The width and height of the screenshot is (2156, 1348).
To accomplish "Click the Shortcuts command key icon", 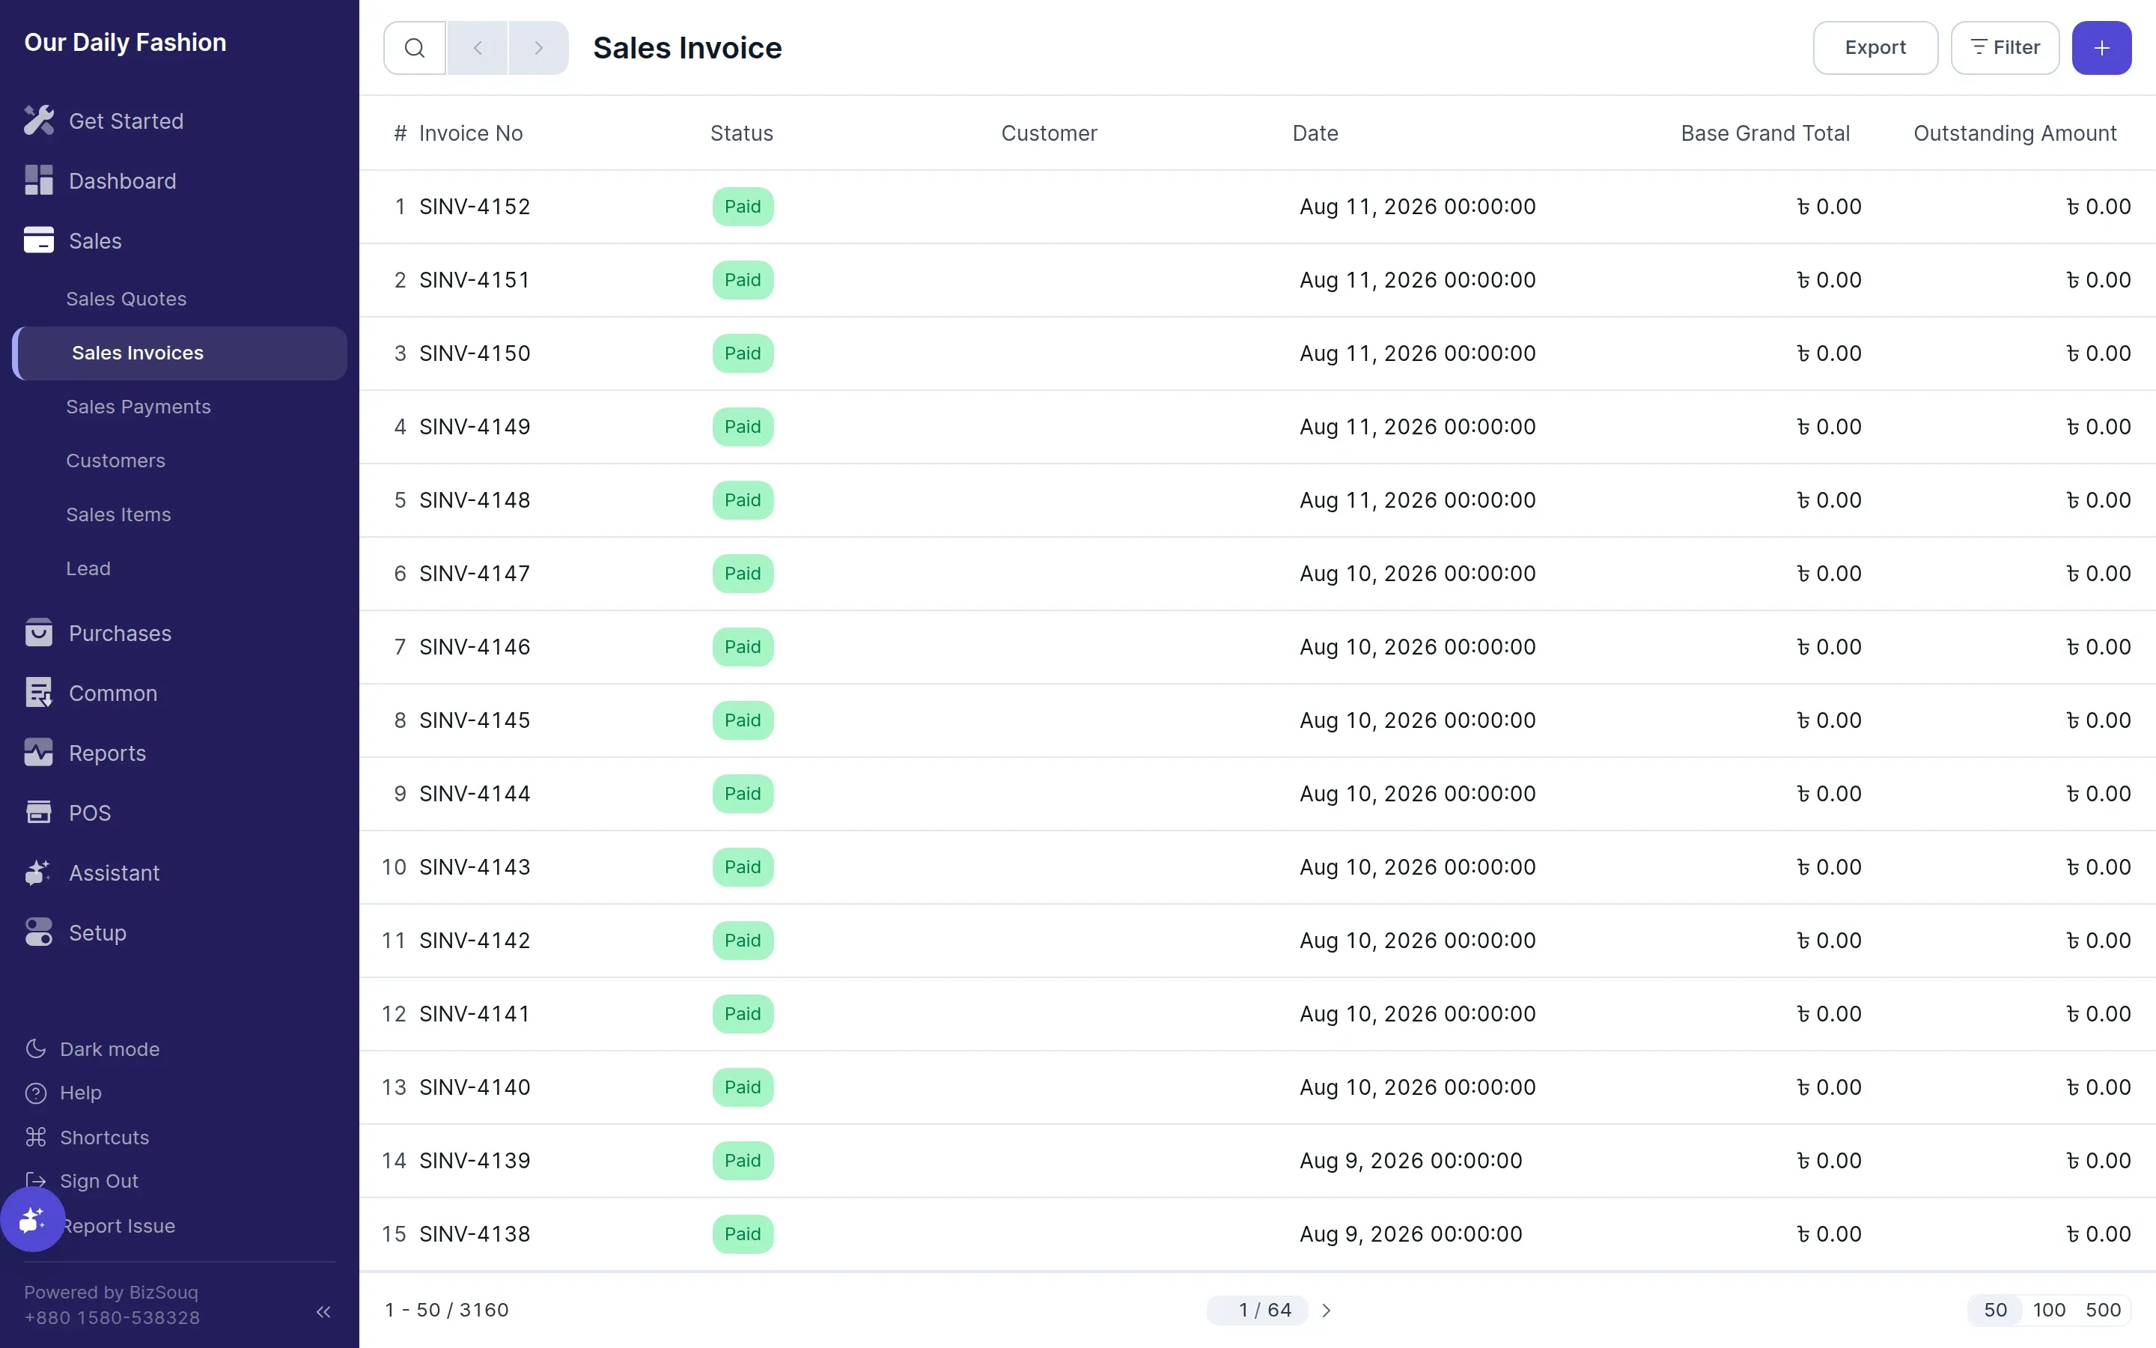I will point(36,1137).
